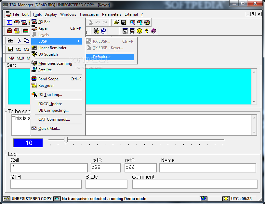Viewport: 265px width, 204px height.
Task: Click the rstS input field
Action: (x=140, y=168)
